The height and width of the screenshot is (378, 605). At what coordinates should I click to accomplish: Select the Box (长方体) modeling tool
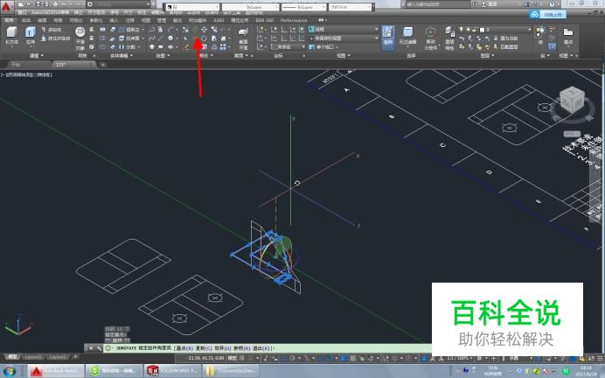pos(11,36)
